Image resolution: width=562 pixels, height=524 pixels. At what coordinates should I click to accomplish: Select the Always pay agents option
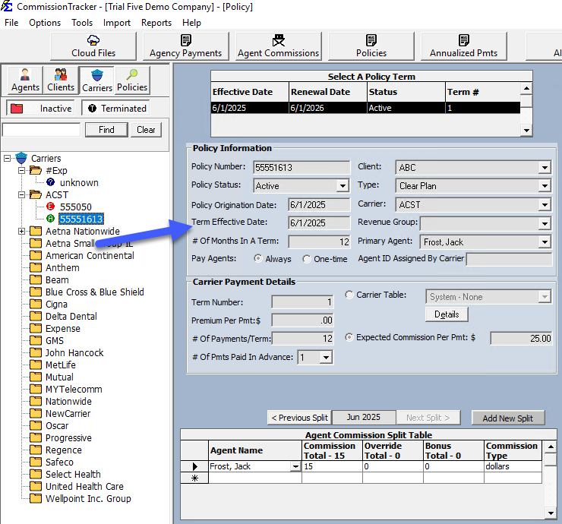(258, 259)
